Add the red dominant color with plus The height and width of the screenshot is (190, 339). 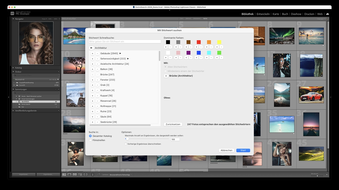click(x=197, y=47)
